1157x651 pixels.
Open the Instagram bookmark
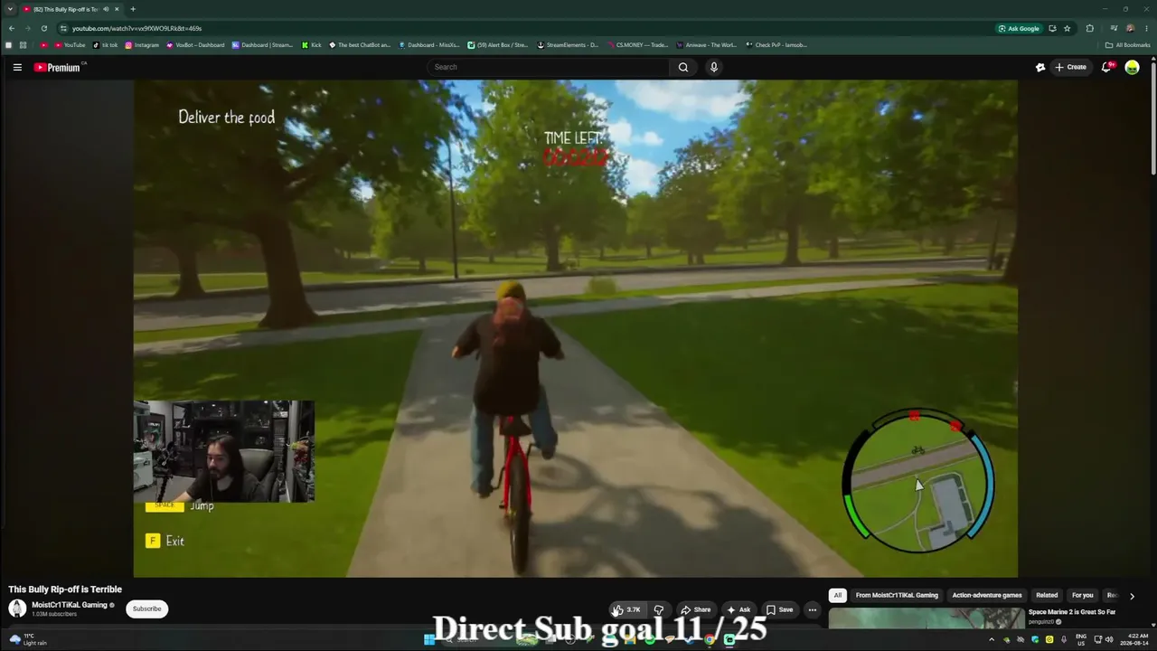pyautogui.click(x=142, y=45)
